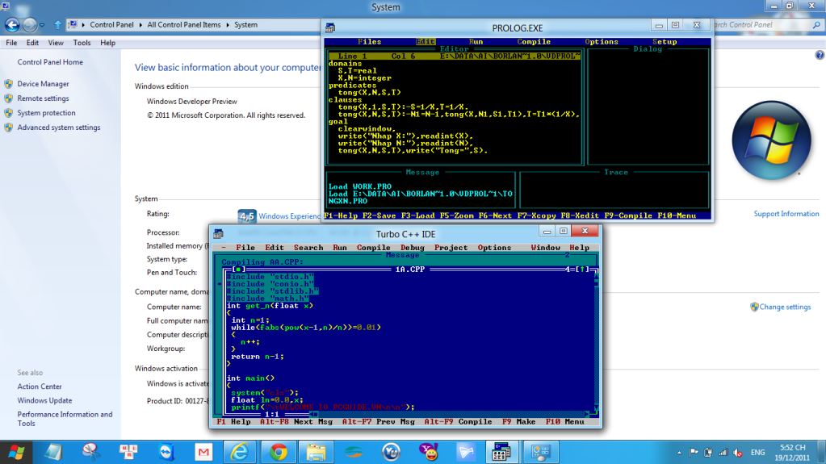Screen dimensions: 826x464
Task: Open the Windows Start button
Action: 16,452
